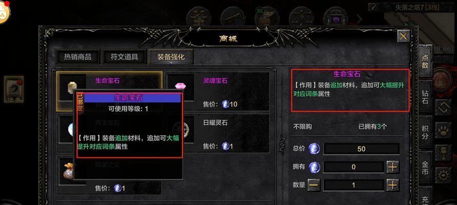Viewport: 457px width, 205px height.
Task: Click the plus button next to 拥有
Action: pos(393,167)
